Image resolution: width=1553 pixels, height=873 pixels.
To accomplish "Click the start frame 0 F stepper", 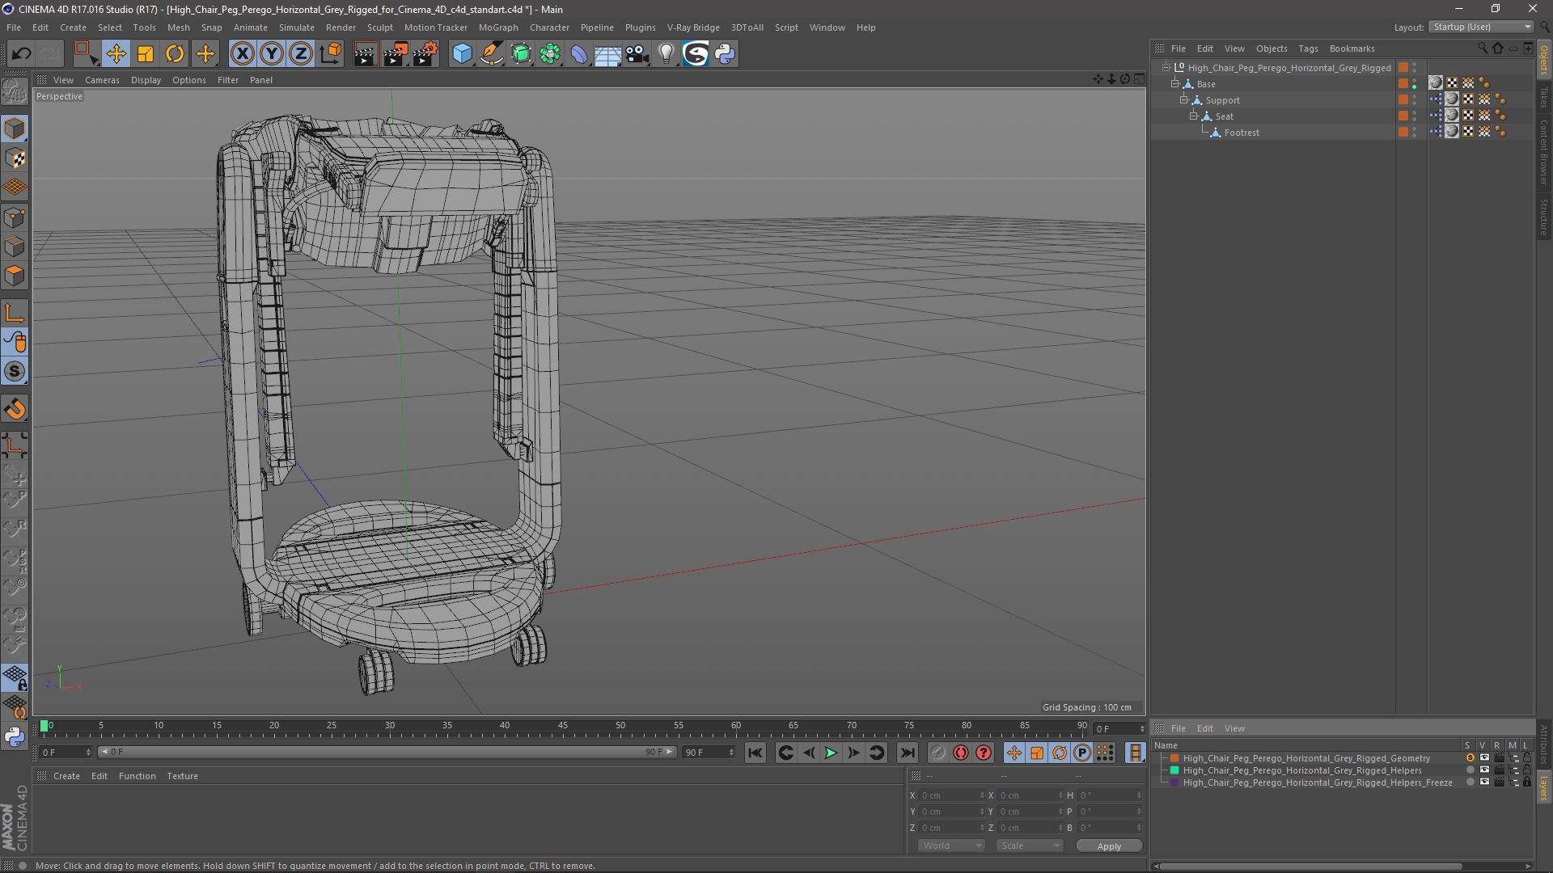I will 88,753.
